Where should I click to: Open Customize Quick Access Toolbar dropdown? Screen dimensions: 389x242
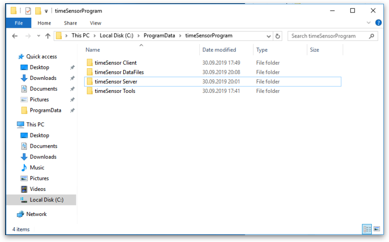(x=46, y=11)
